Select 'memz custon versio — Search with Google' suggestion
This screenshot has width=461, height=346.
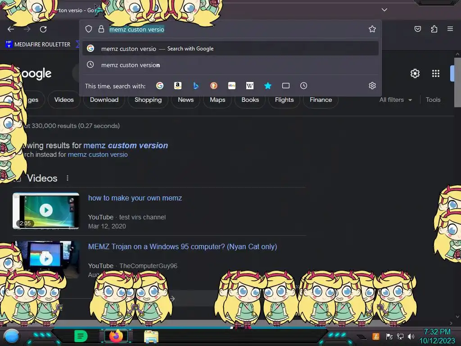coord(230,49)
